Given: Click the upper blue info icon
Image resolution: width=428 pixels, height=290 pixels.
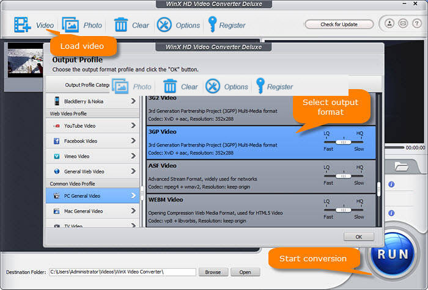Looking at the screenshot, I should [391, 184].
